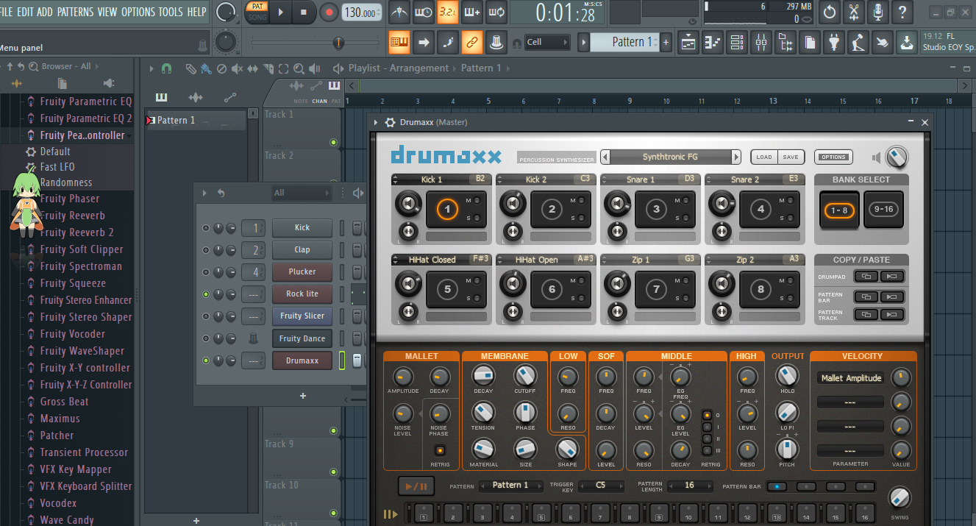Toggle the 3-2-1 countdown before recording

click(x=447, y=13)
